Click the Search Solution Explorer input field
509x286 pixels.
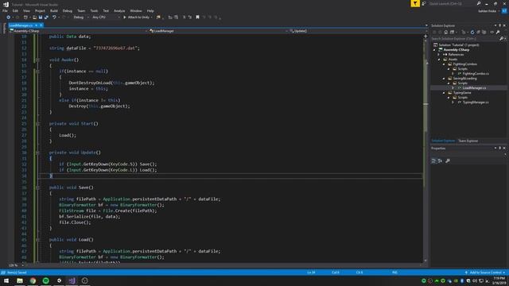coord(464,39)
